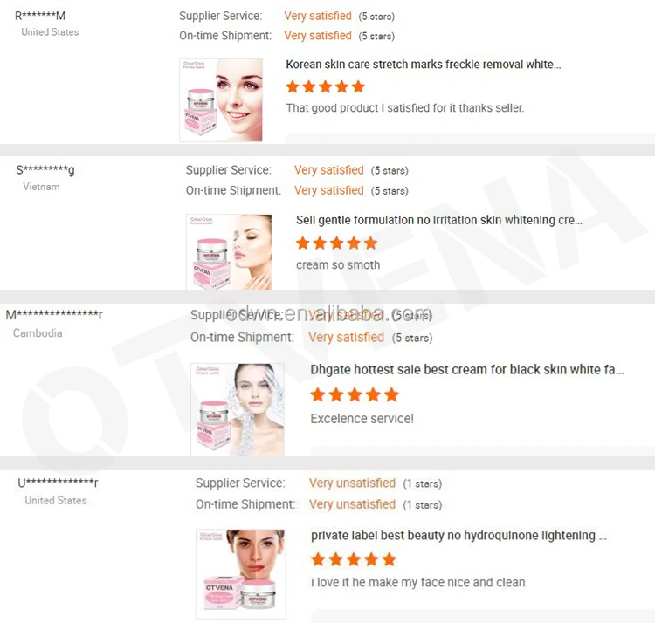Screen dimensions: 655x623
Task: Select reviewer U*************r from United States
Action: coord(58,483)
